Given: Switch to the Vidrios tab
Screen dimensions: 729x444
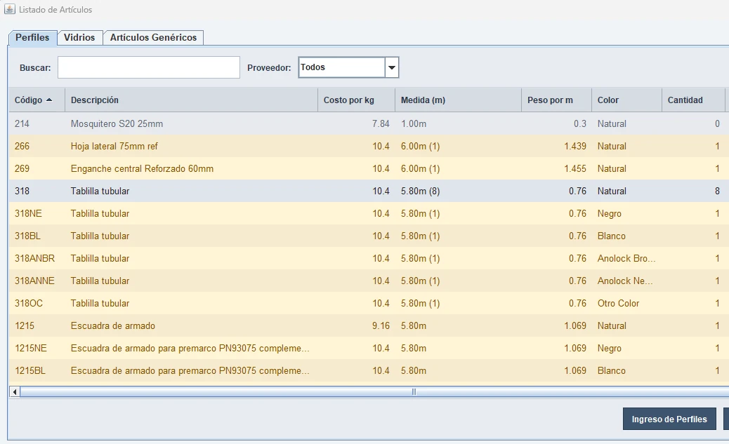Looking at the screenshot, I should (79, 38).
